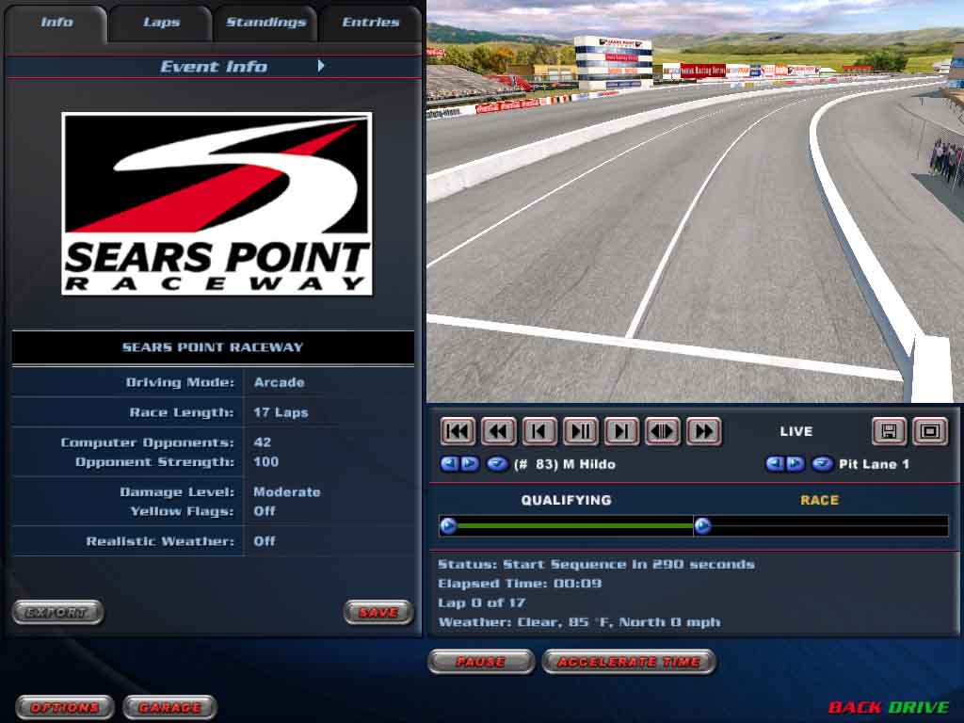Click the fast rewind double-arrow button
Viewport: 964px width, 723px height.
499,431
